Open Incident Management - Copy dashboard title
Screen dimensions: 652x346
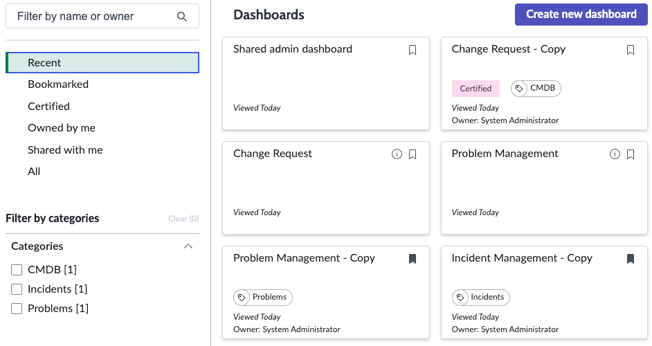[x=522, y=258]
